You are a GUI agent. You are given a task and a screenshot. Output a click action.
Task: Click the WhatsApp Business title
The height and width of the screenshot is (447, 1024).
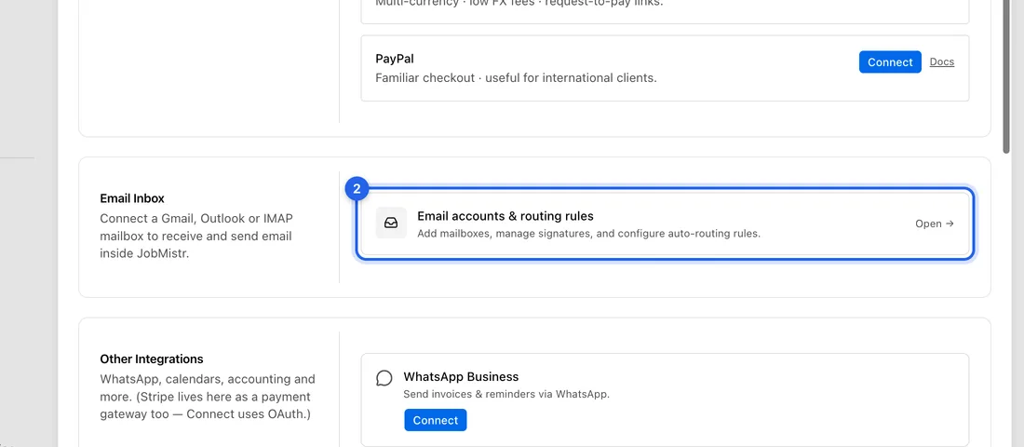tap(461, 376)
